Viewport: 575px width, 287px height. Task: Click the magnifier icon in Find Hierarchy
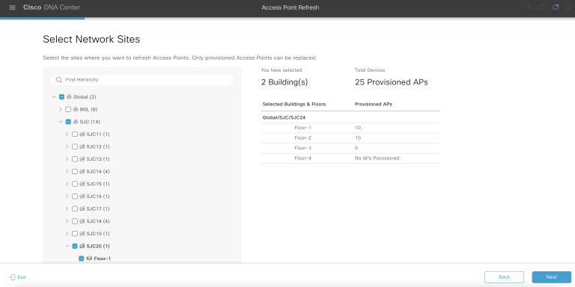(59, 80)
